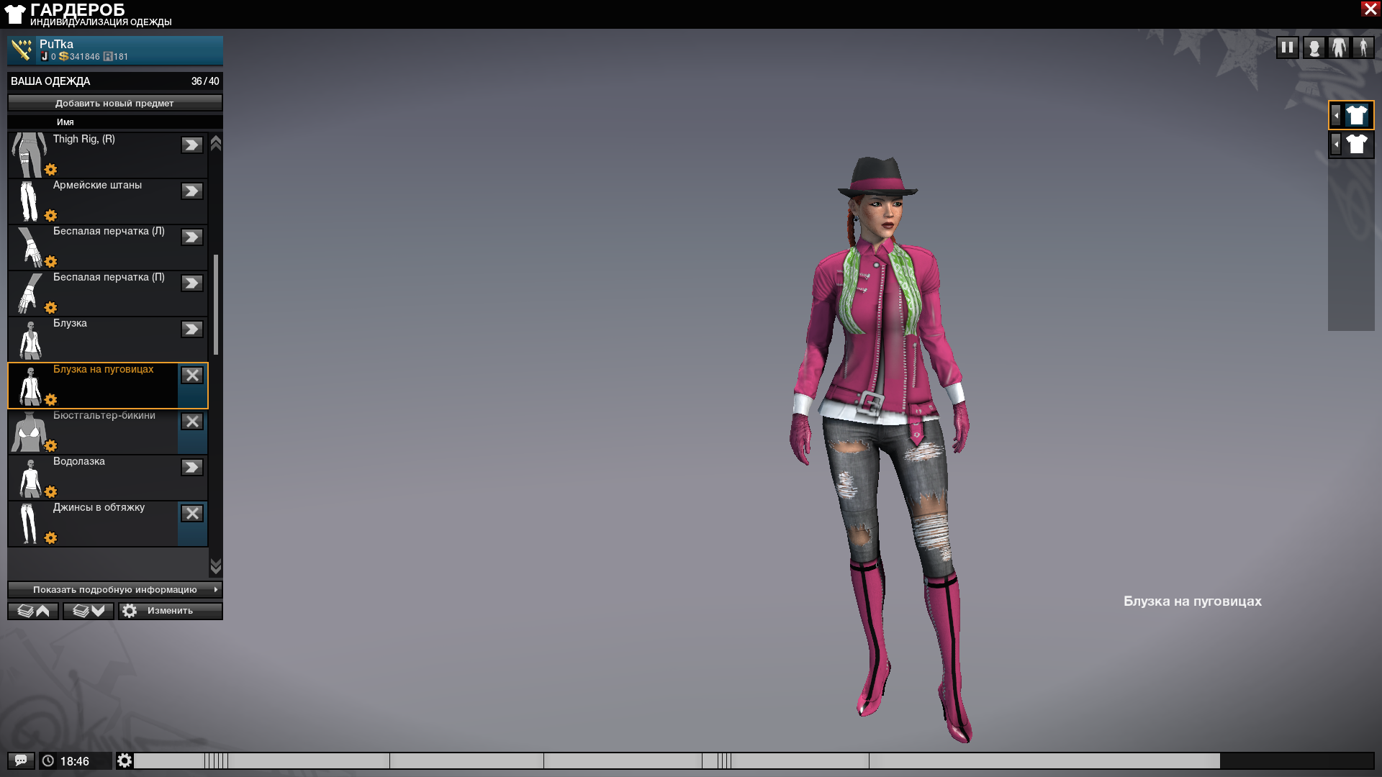Expand the highlighted shirt slot arrow
This screenshot has height=777, width=1382.
pyautogui.click(x=1336, y=115)
